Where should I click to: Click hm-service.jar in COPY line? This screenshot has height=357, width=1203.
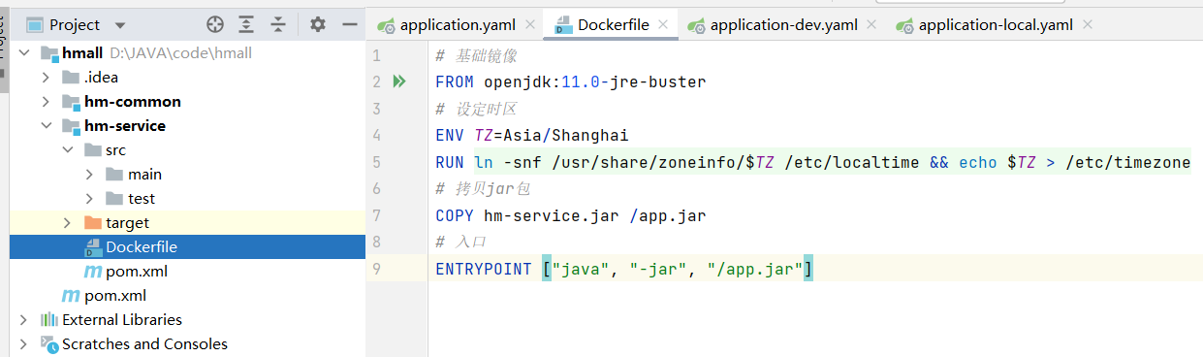tap(552, 215)
